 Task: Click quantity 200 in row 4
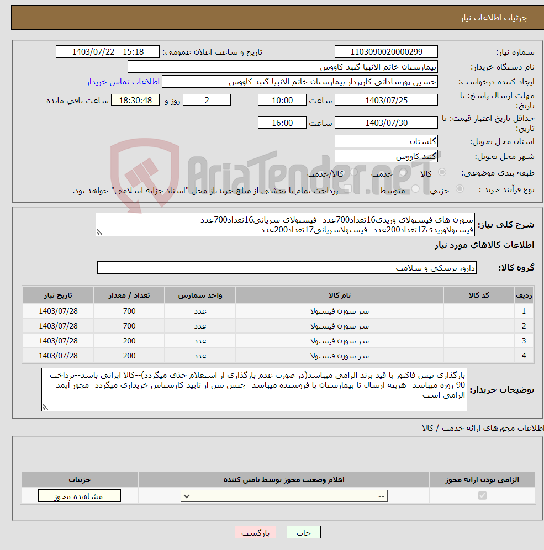[x=129, y=356]
